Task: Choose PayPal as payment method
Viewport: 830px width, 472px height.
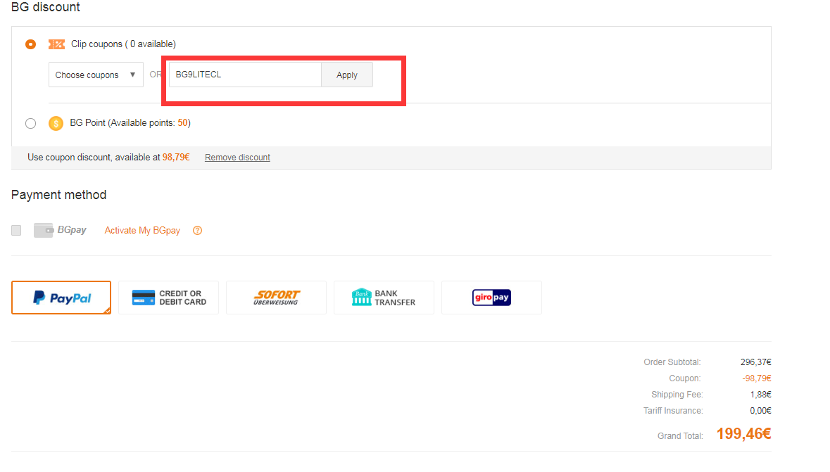Action: point(61,298)
